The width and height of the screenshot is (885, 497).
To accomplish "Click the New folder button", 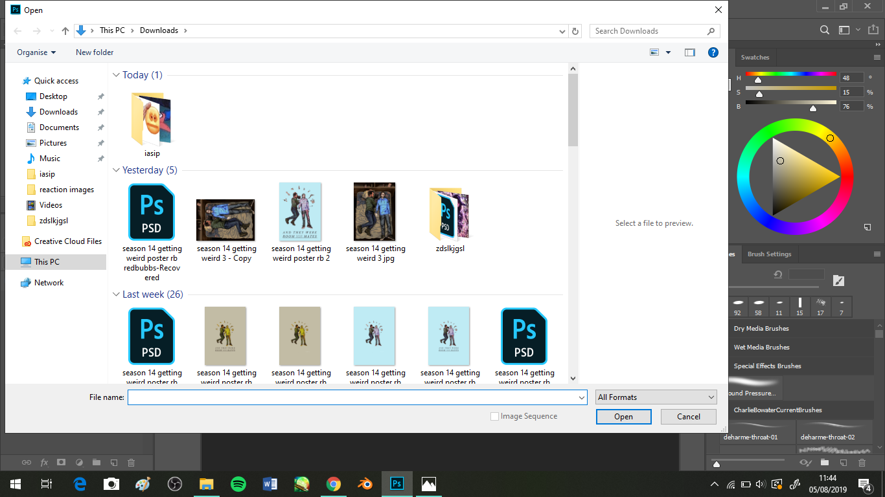I will click(x=94, y=52).
